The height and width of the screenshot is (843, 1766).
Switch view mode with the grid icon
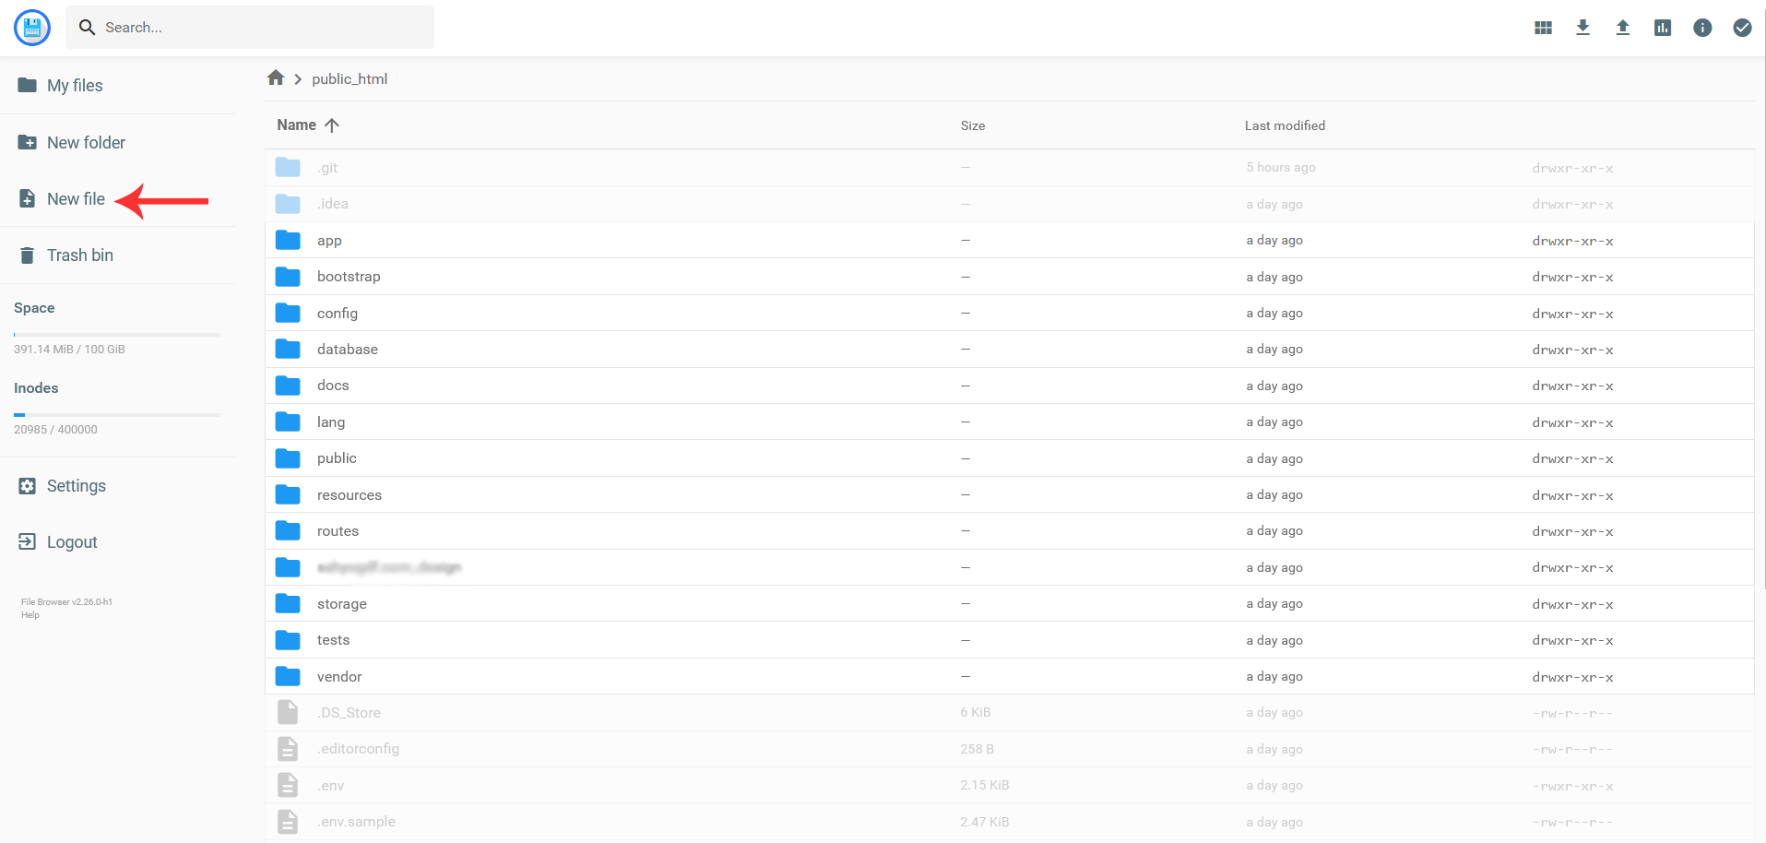1543,28
